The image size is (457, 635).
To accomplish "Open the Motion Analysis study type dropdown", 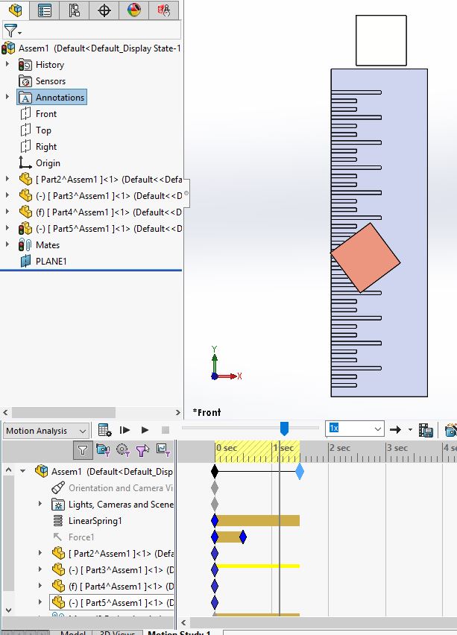I will pyautogui.click(x=45, y=431).
